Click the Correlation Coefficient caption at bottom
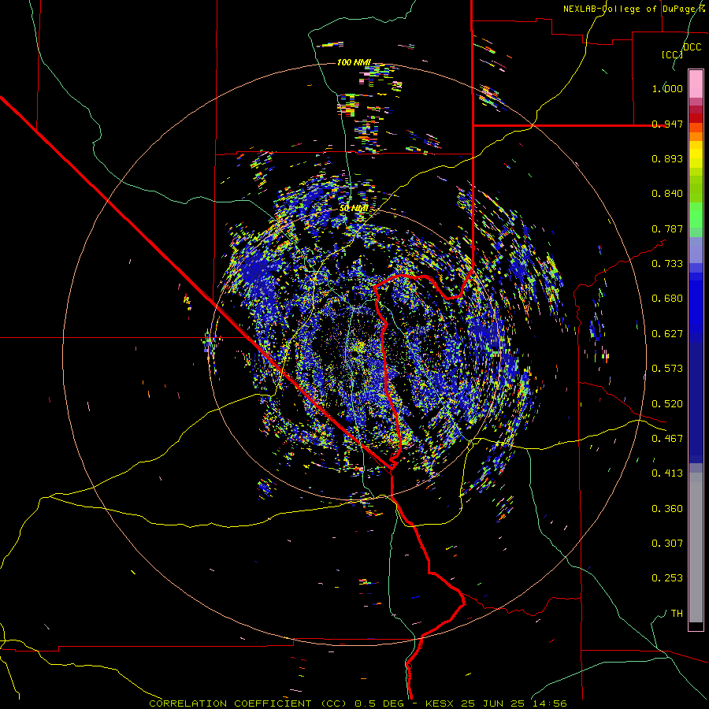 [x=358, y=703]
